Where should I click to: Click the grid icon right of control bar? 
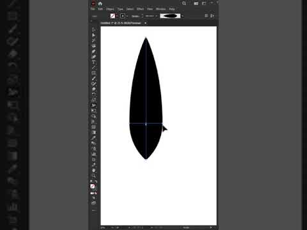[206, 16]
